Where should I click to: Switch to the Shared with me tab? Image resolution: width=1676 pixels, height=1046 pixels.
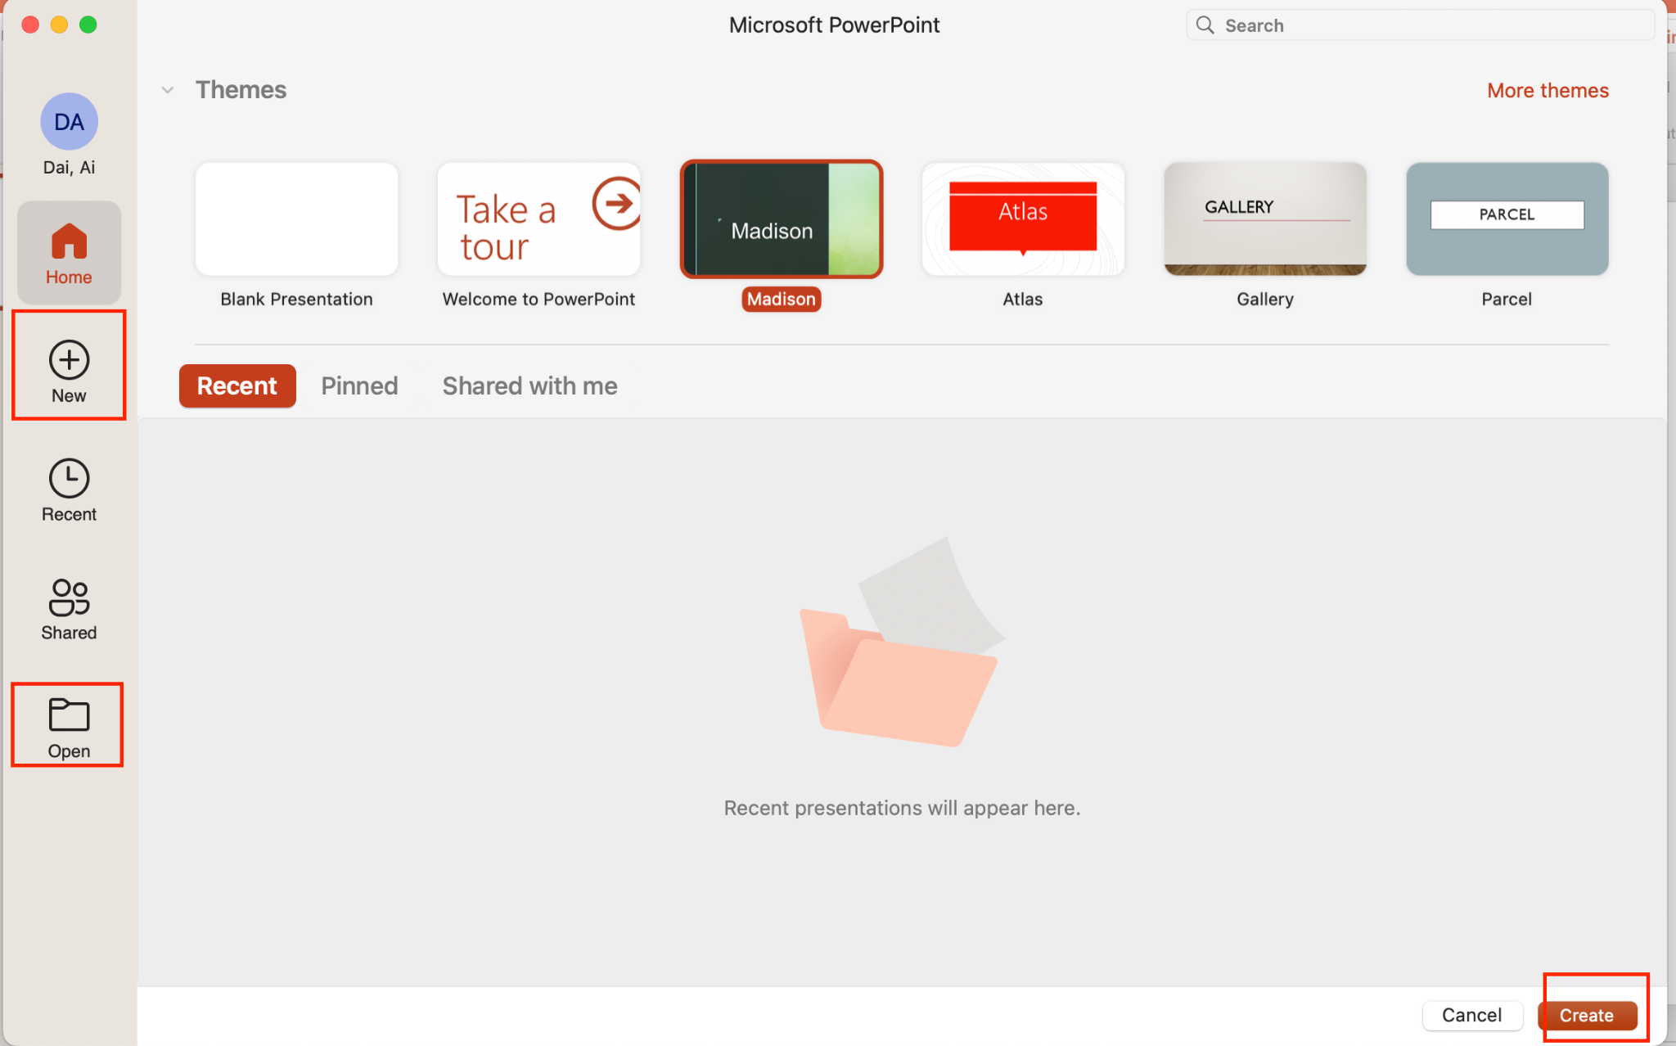[x=529, y=385]
